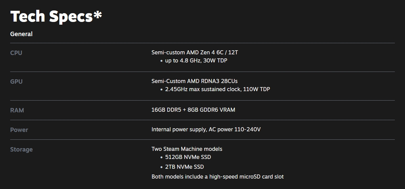The width and height of the screenshot is (405, 189).
Task: Click the CPU row label
Action: tap(16, 53)
